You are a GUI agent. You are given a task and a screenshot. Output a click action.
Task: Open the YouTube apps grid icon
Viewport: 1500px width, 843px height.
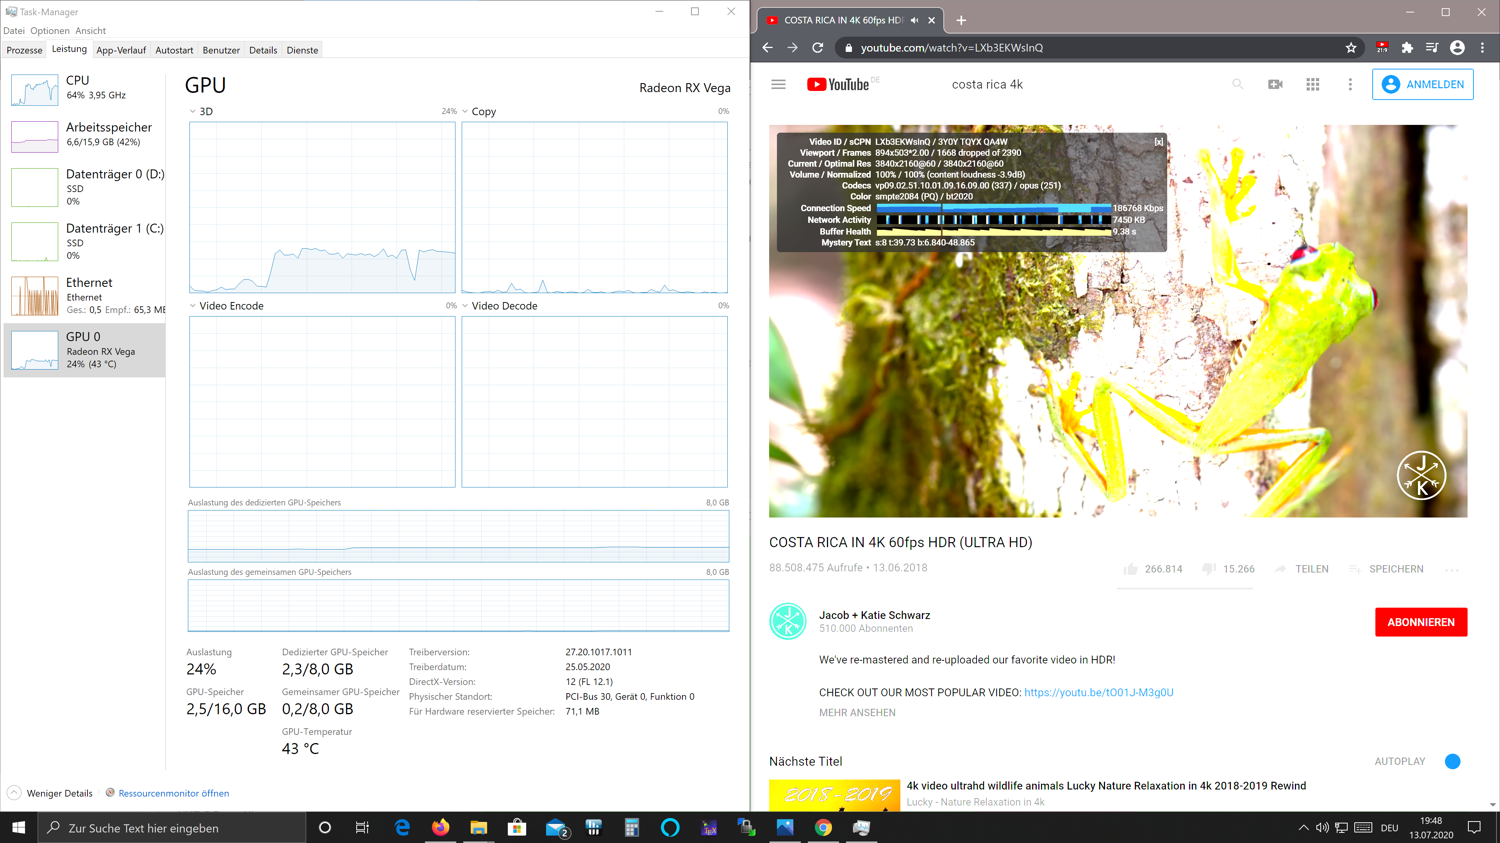point(1312,84)
